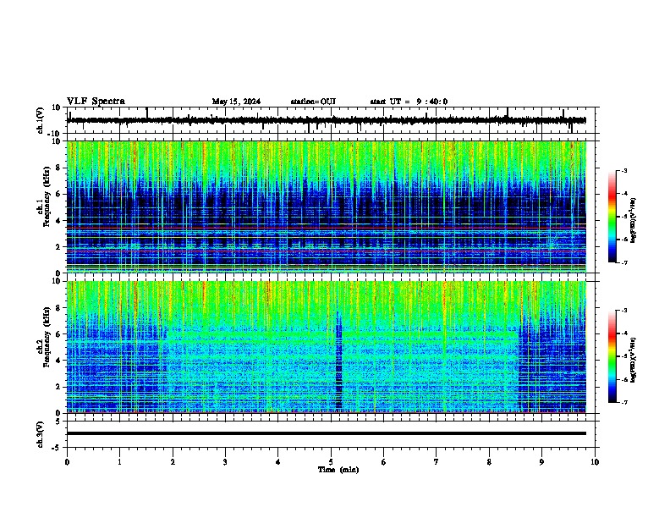
Task: Click the ch.1(V) waveform trace panel
Action: tap(332, 120)
